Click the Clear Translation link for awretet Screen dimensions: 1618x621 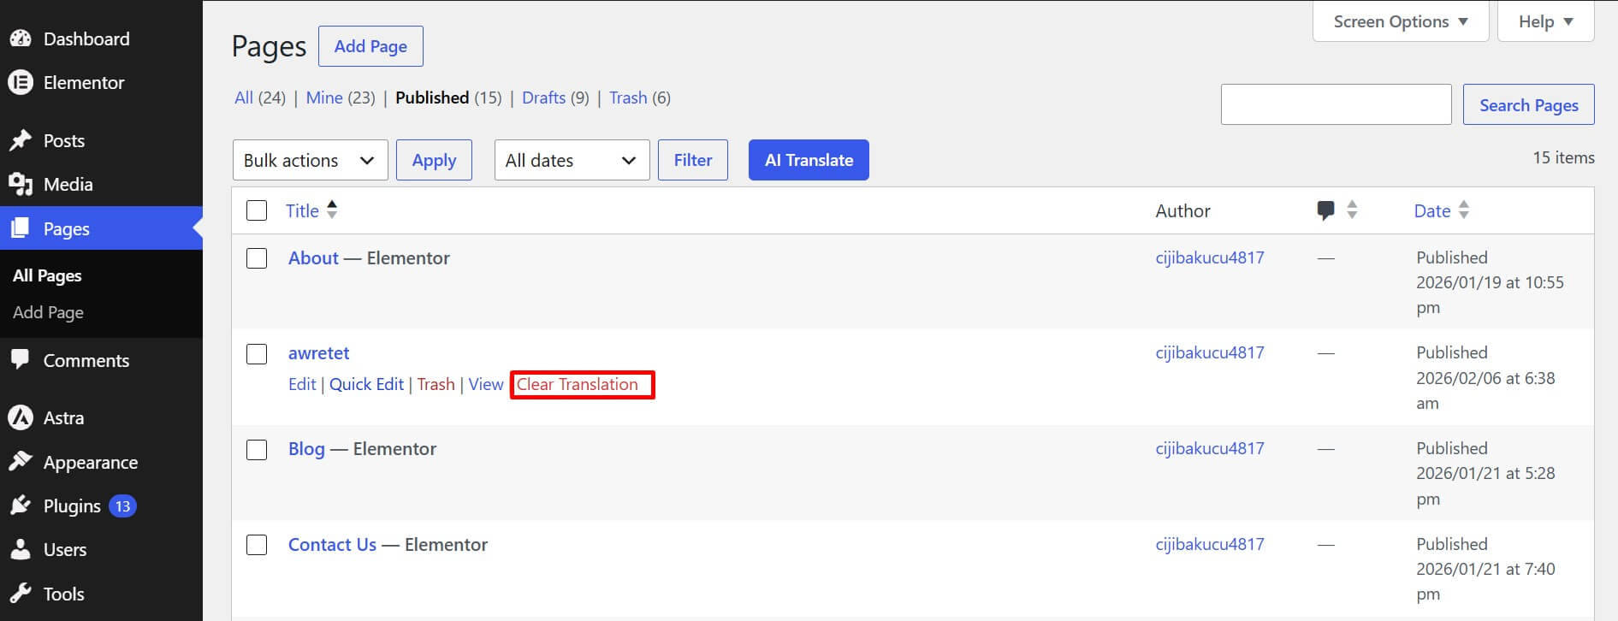pos(578,384)
